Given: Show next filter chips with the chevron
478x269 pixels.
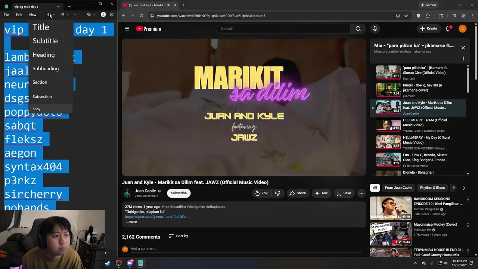Looking at the screenshot, I should (x=464, y=188).
